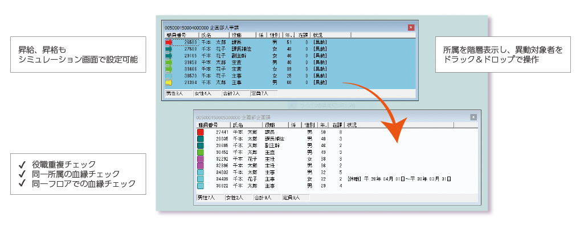This screenshot has width=580, height=226.
Task: Click 女性4人 in 人事課 status bar
Action: click(x=207, y=94)
